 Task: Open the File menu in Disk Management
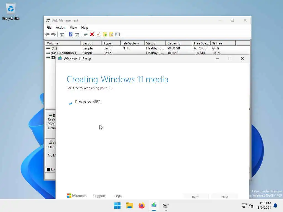tap(49, 28)
